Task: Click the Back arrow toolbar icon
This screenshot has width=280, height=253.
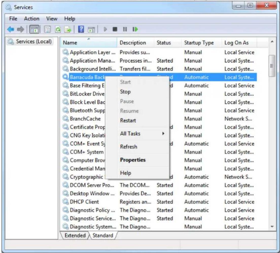Action: click(x=11, y=29)
